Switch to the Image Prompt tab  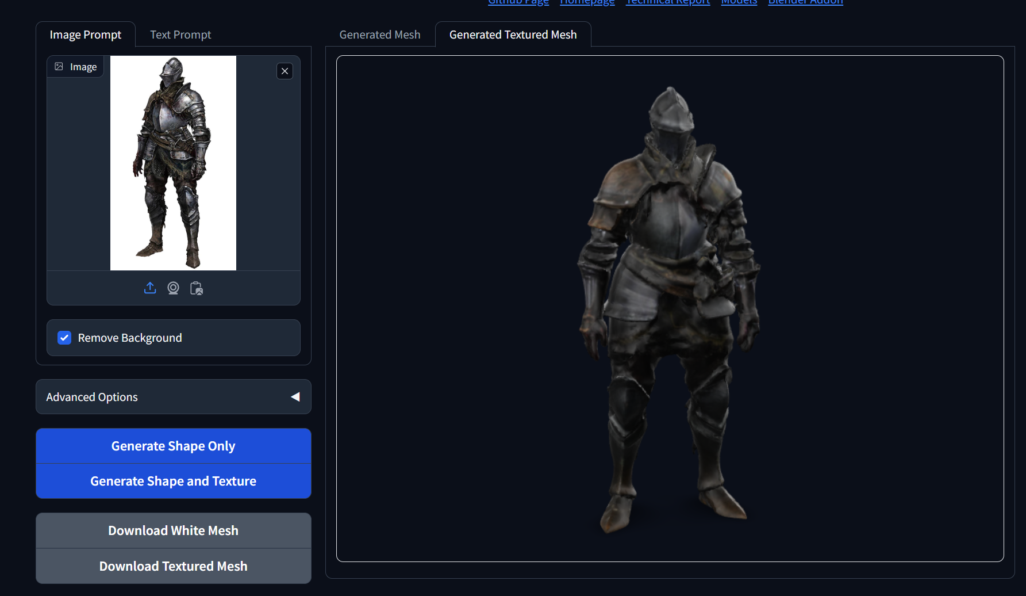coord(86,35)
